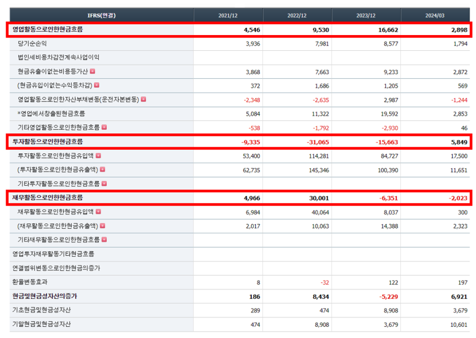The width and height of the screenshot is (476, 338).
Task: Click operating cash flow value 2,898
Action: click(459, 29)
